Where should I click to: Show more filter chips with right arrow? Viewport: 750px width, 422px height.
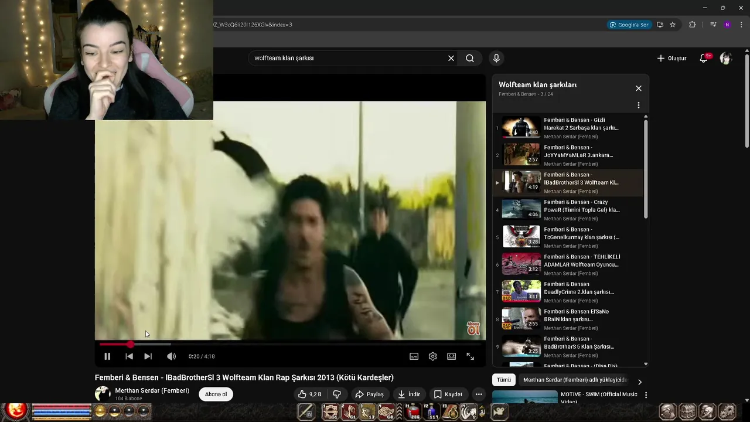pyautogui.click(x=640, y=382)
